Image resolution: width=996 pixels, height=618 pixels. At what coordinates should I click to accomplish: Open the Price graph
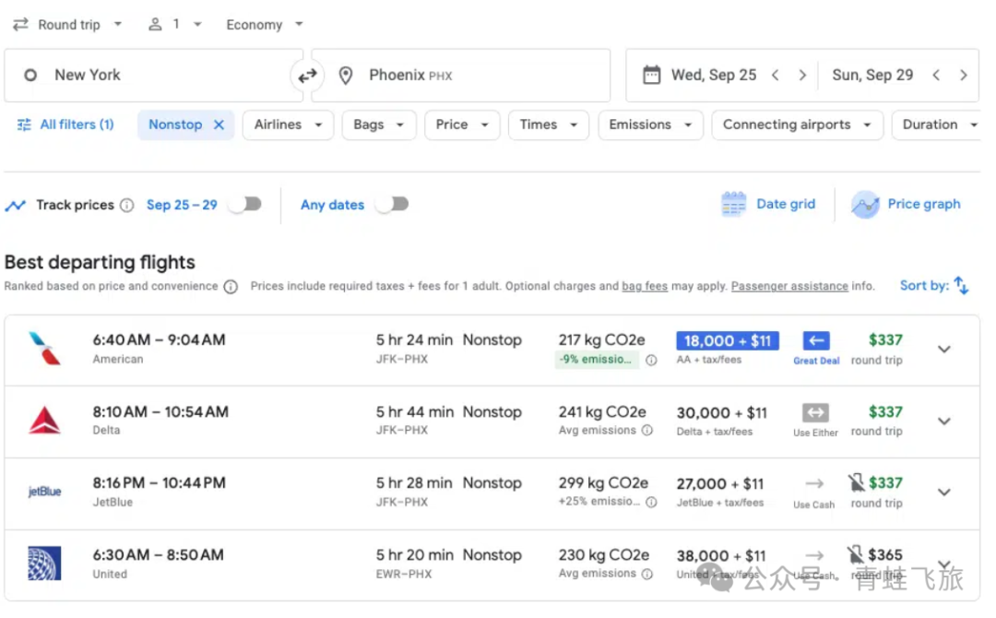[906, 205]
